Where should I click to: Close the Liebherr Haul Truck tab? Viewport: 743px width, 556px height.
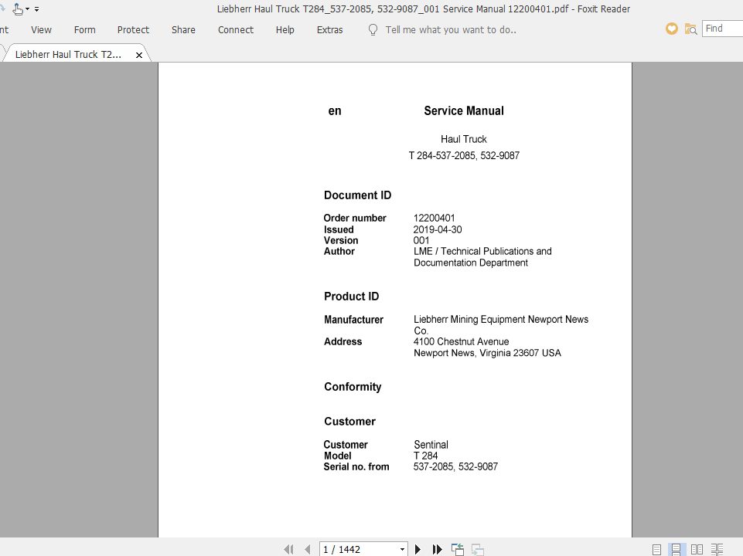tap(139, 55)
